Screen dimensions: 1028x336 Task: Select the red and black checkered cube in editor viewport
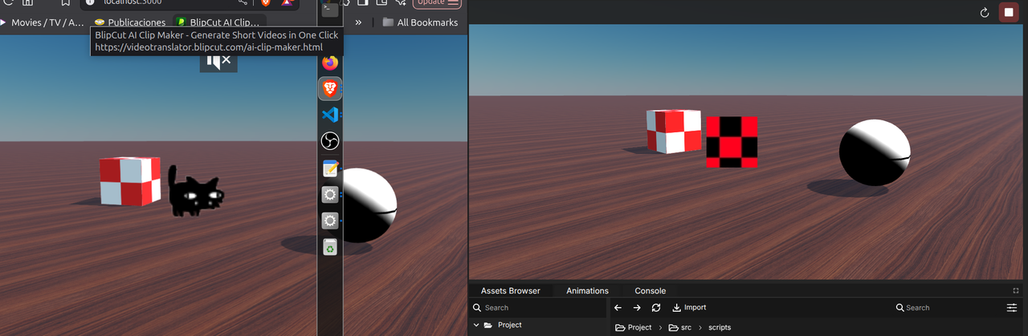tap(732, 142)
